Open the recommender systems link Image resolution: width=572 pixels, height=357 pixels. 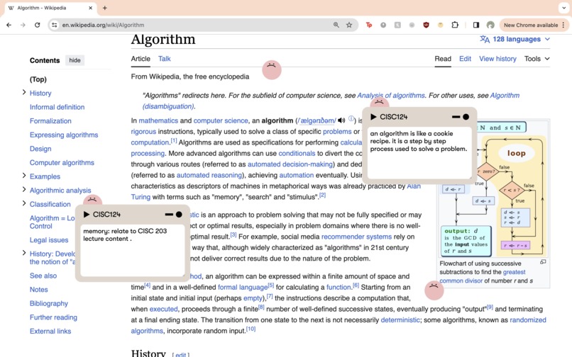pyautogui.click(x=356, y=237)
